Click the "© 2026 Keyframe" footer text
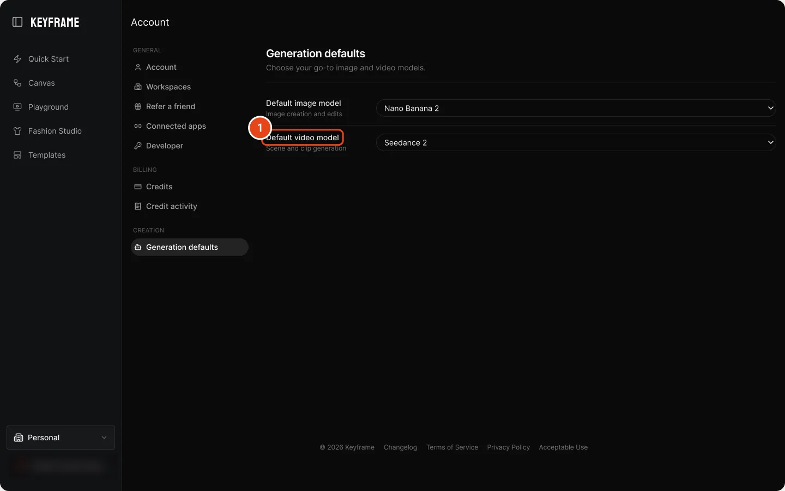This screenshot has height=491, width=785. tap(347, 447)
